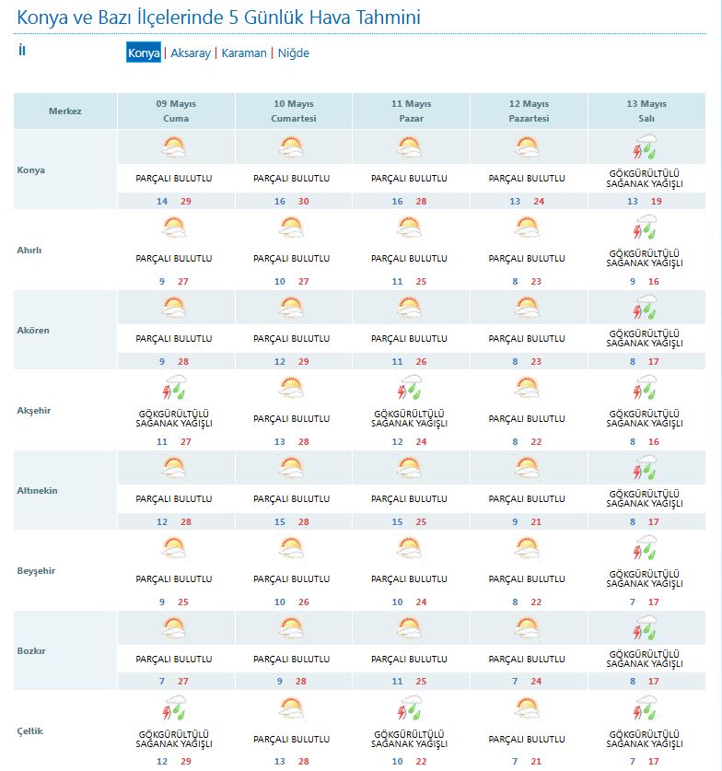Screen dimensions: 722x771
Task: Click Konya's 09 Mayıs partly cloudy icon
Action: coord(174,147)
